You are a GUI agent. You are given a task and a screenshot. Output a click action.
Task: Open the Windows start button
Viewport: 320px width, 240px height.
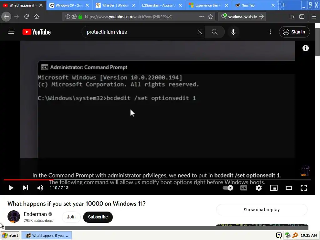(10, 235)
